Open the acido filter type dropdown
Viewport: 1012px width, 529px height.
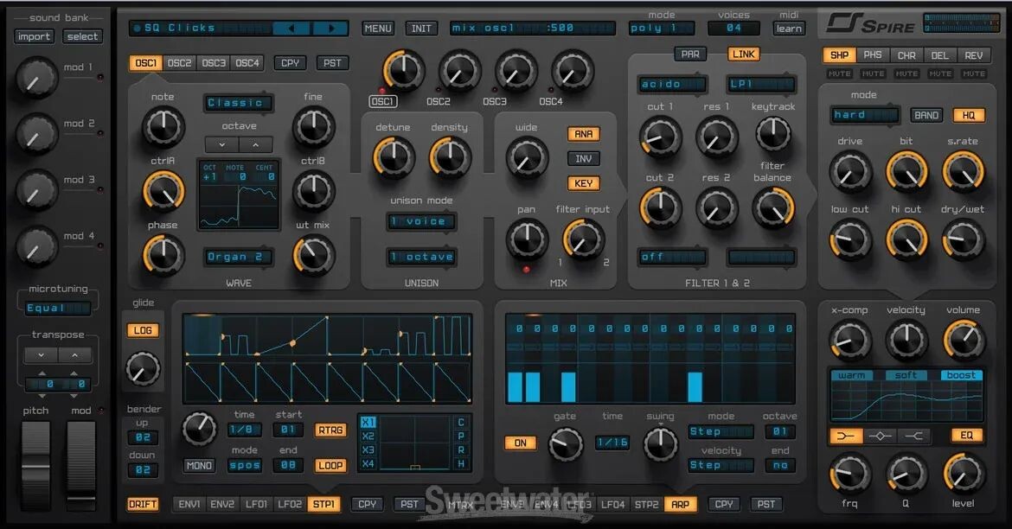coord(673,84)
